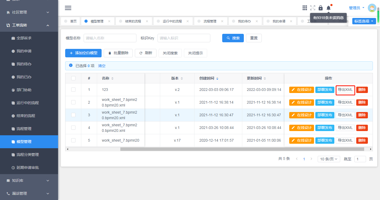Click 关闭提示 button
This screenshot has width=380, height=200.
[x=196, y=53]
